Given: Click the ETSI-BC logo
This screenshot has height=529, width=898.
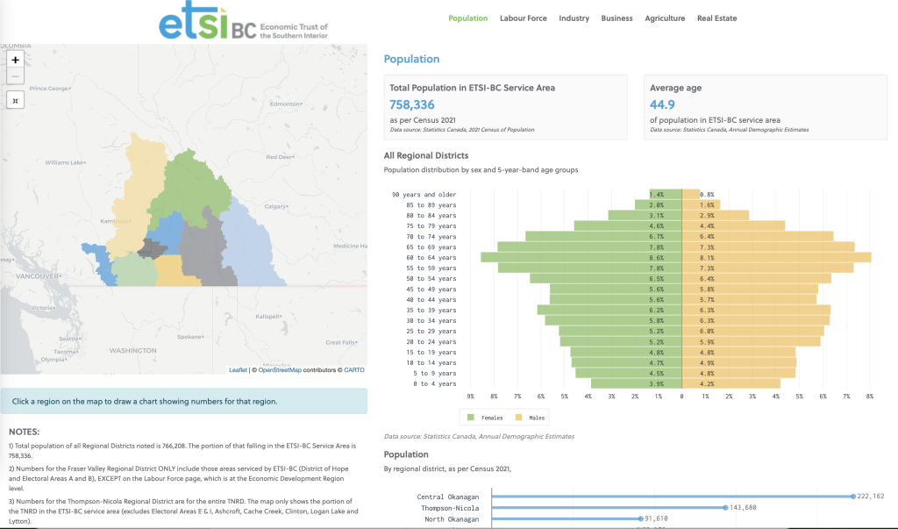Looking at the screenshot, I should click(x=243, y=21).
